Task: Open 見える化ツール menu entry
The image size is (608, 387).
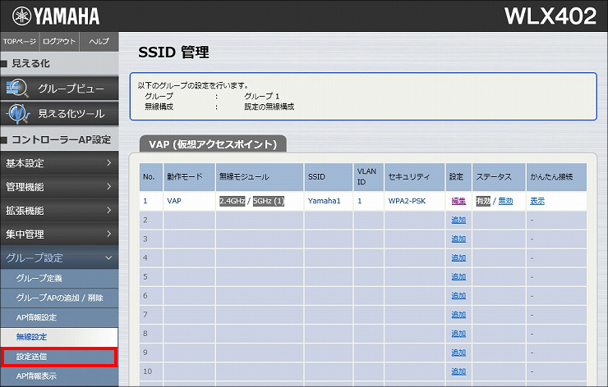Action: pyautogui.click(x=59, y=114)
